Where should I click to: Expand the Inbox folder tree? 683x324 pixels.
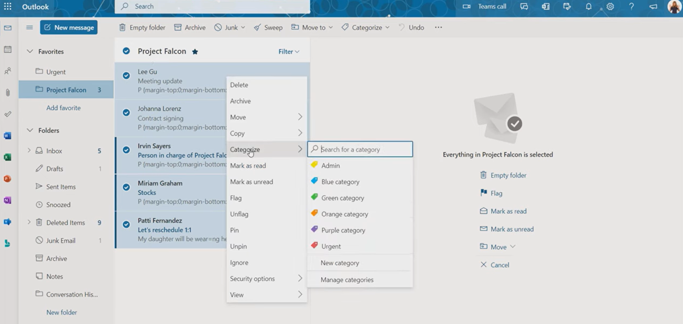point(29,150)
